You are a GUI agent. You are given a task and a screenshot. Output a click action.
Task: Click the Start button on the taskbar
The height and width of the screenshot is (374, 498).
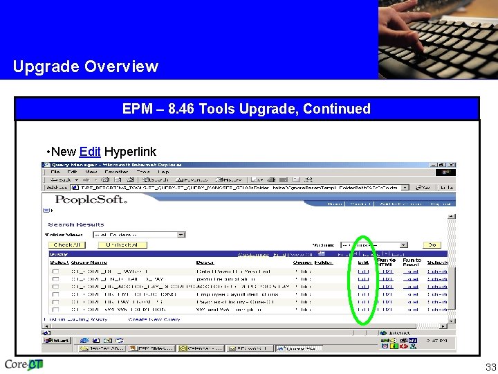[x=57, y=341]
